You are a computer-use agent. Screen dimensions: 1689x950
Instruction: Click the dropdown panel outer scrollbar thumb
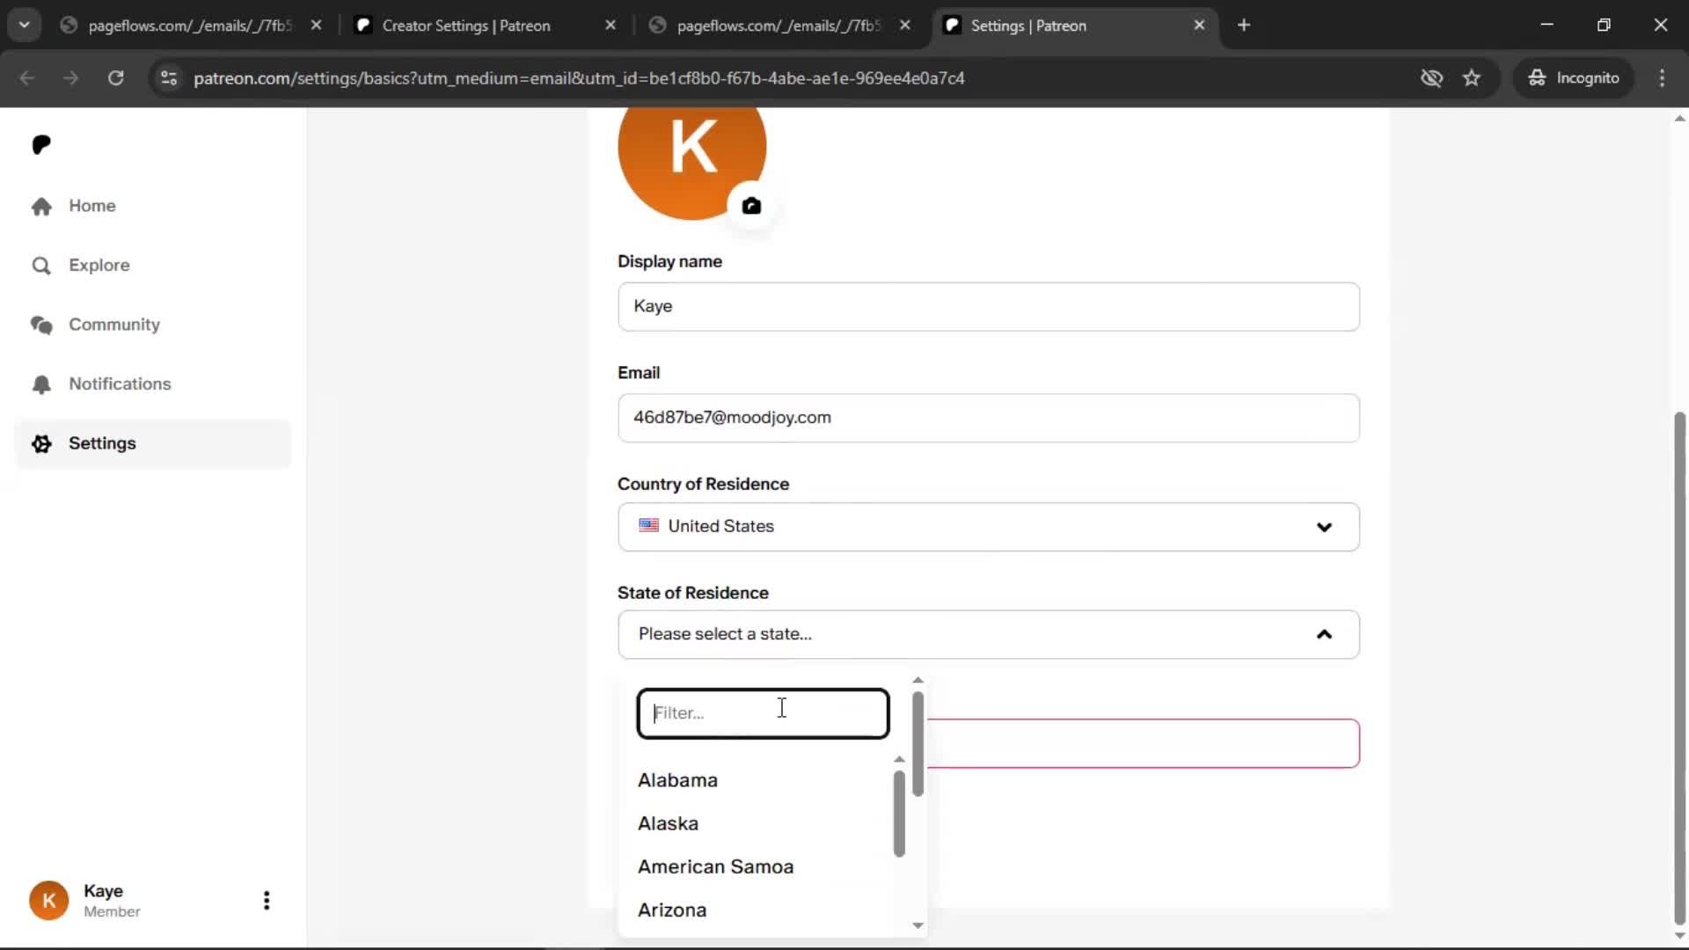pyautogui.click(x=918, y=744)
